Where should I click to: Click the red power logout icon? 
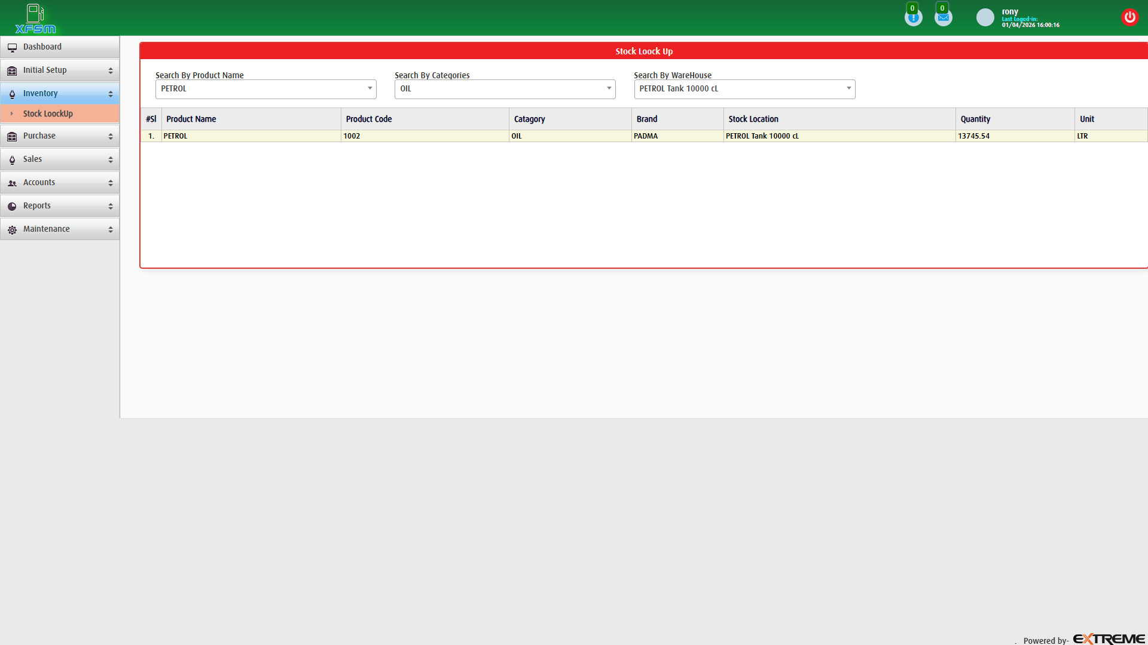pos(1130,17)
